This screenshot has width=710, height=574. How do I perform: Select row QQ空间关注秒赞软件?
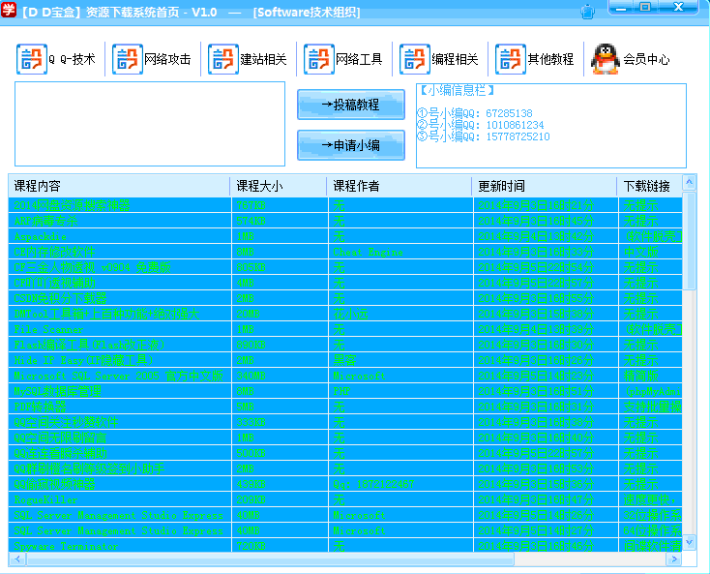click(345, 422)
